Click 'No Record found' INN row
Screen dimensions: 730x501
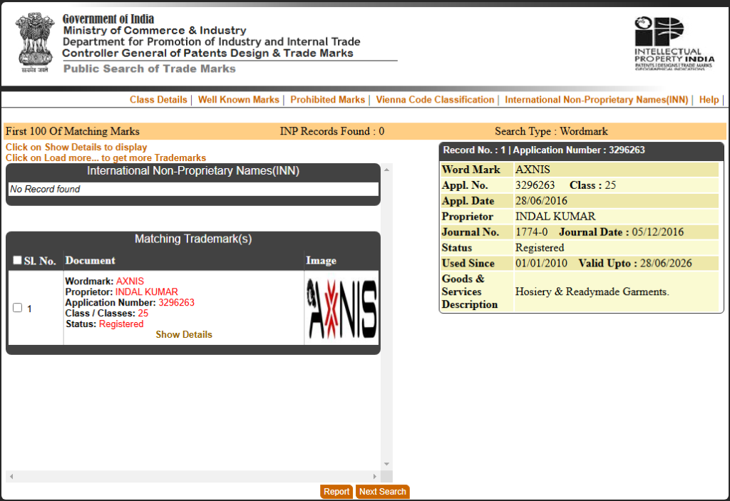[x=193, y=189]
